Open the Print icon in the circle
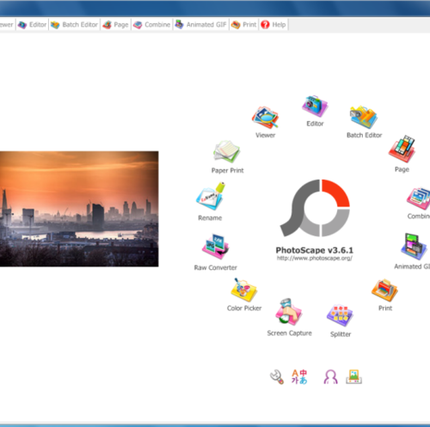430x427 pixels. [x=384, y=290]
